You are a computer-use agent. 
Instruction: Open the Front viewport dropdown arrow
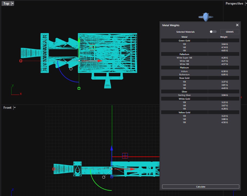[15, 108]
